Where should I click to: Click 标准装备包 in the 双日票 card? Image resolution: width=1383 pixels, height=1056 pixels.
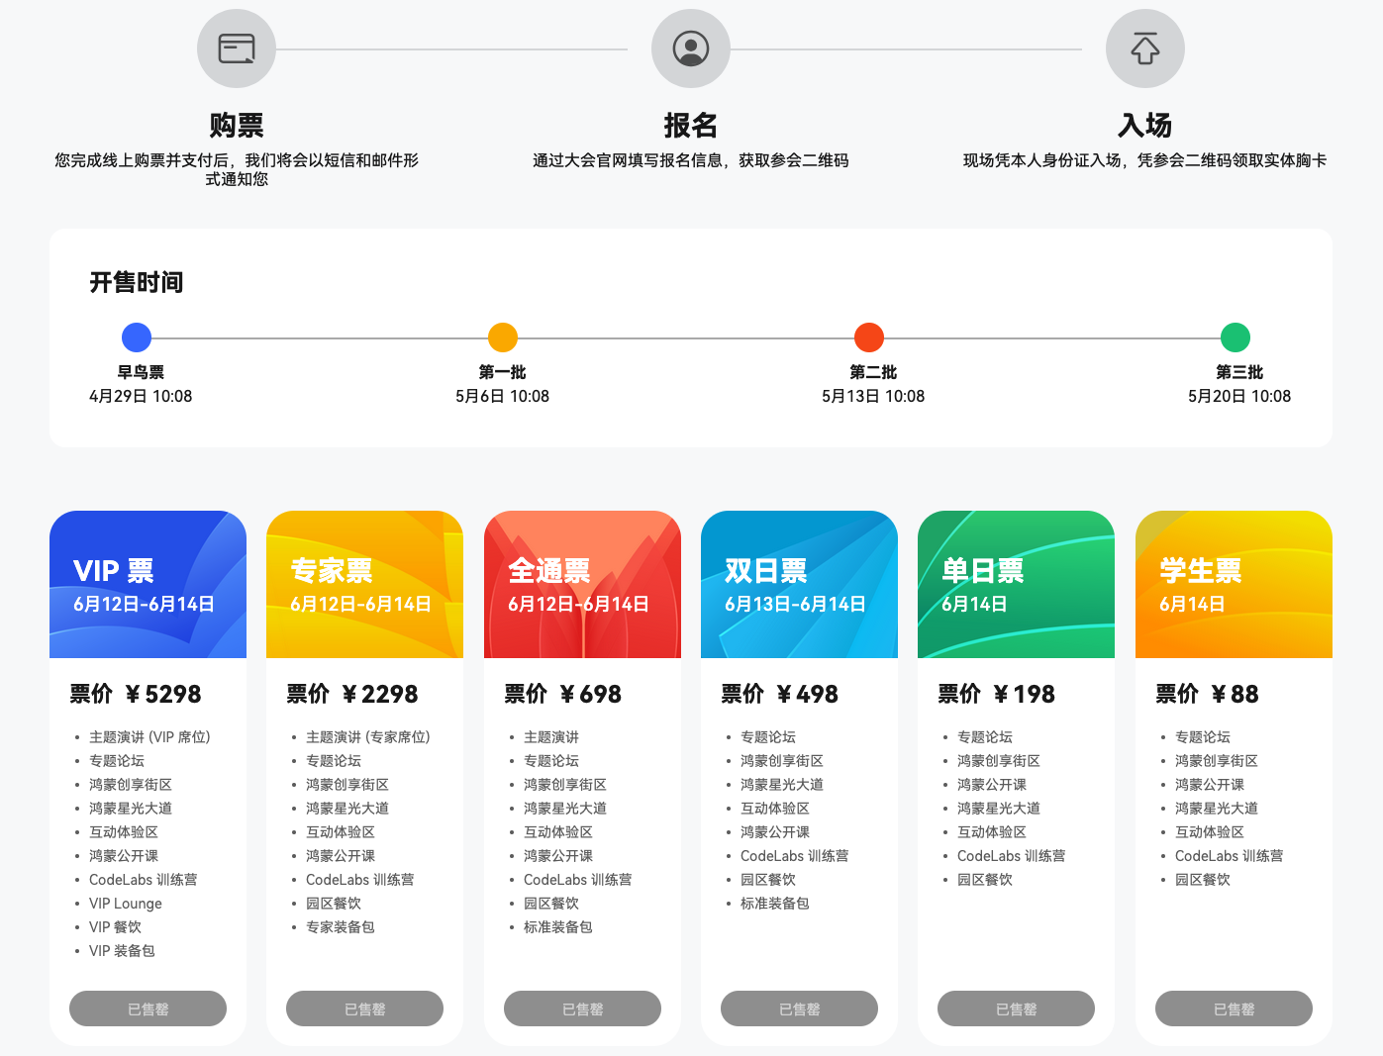775,904
